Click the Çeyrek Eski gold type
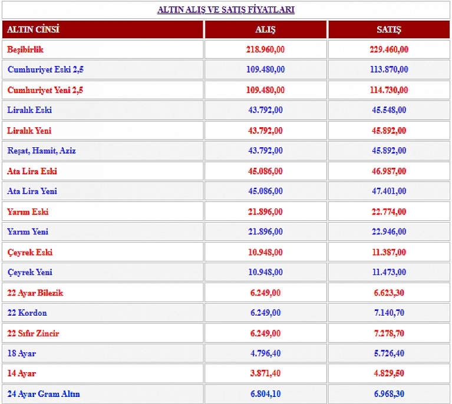 (29, 252)
